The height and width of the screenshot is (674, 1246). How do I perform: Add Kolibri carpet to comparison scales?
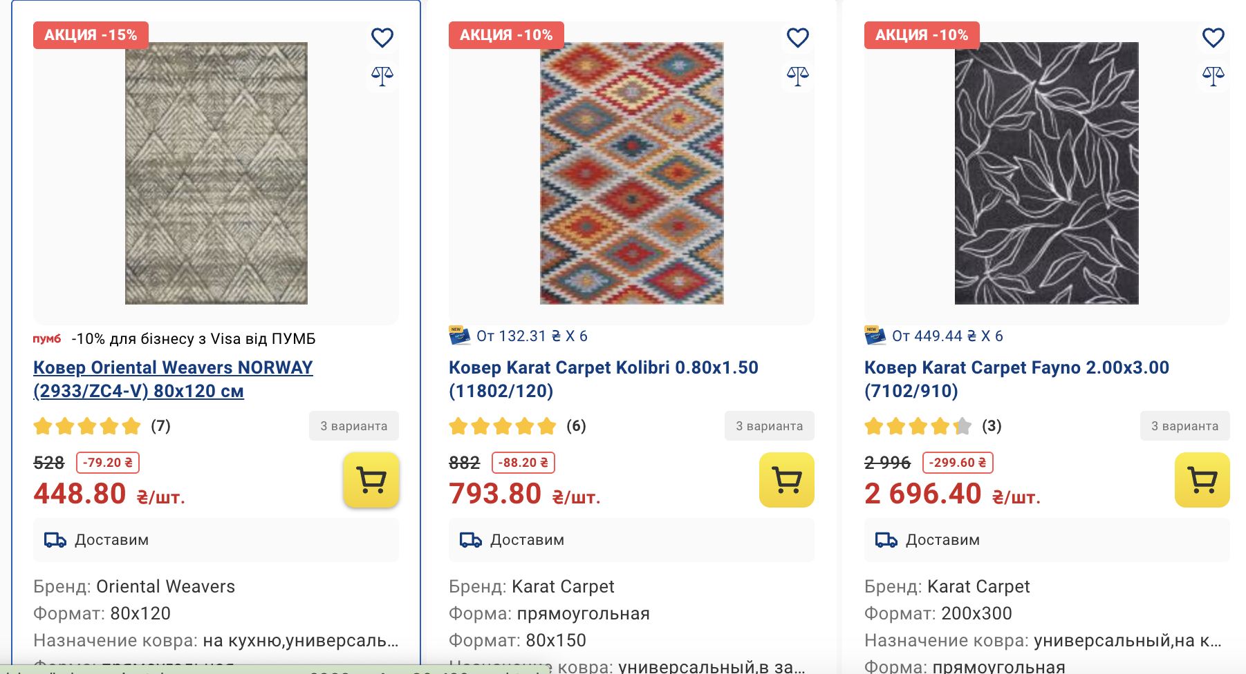(x=797, y=75)
